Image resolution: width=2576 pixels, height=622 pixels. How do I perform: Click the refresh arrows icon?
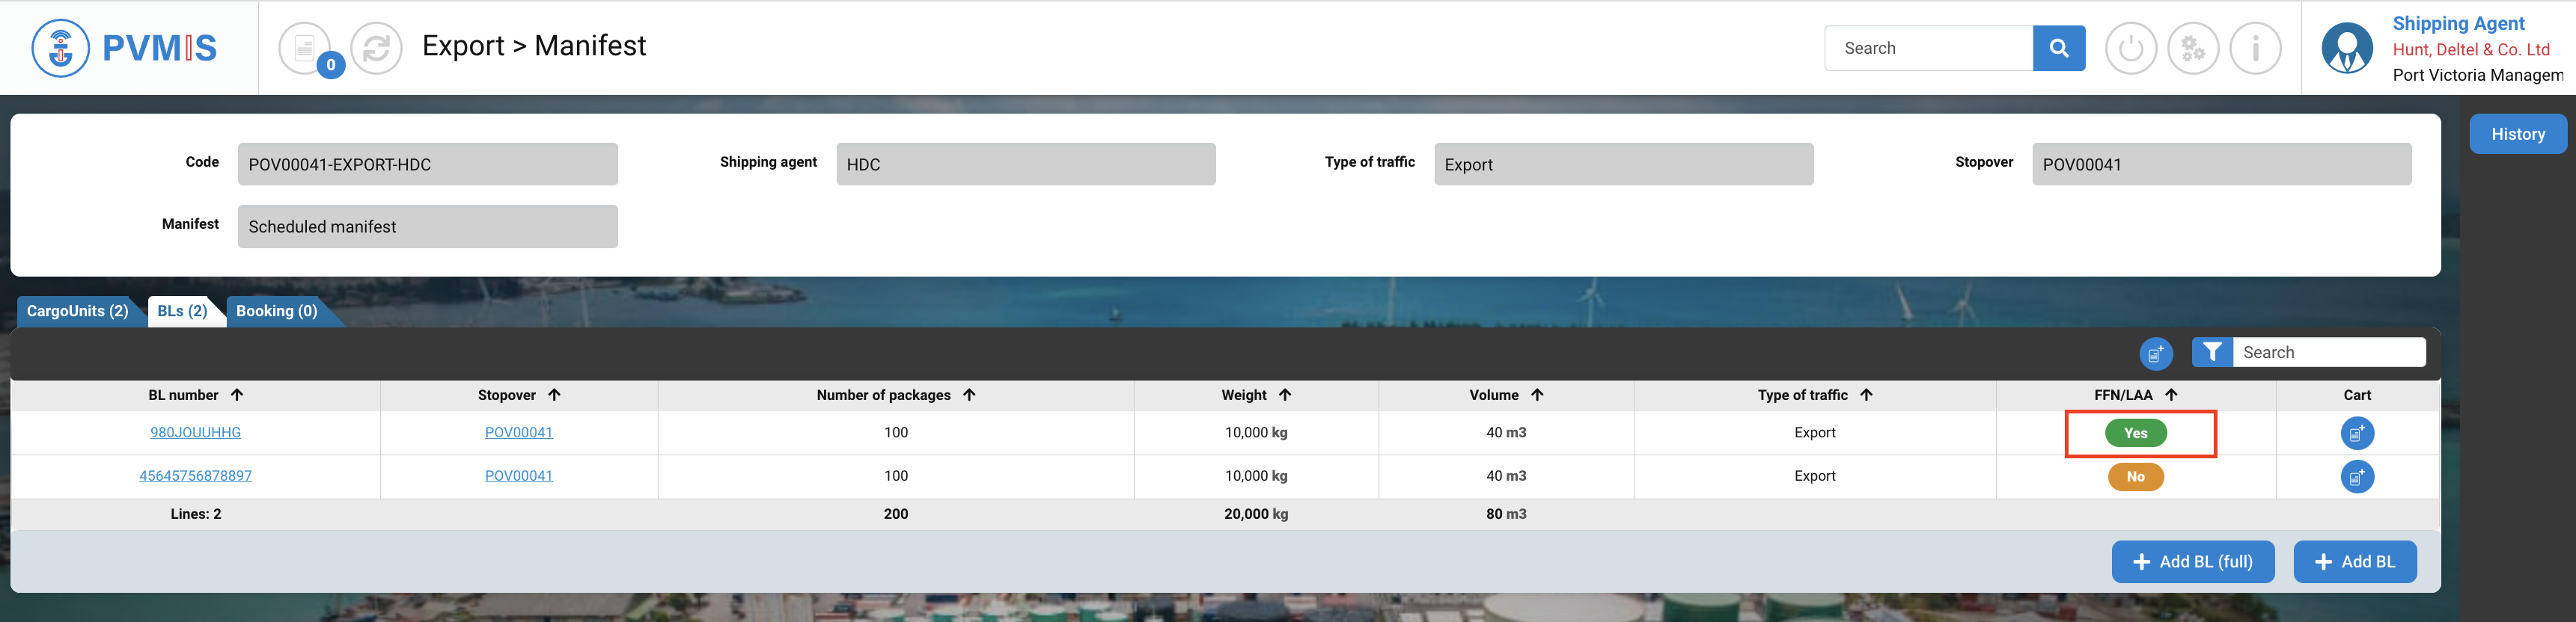click(377, 48)
